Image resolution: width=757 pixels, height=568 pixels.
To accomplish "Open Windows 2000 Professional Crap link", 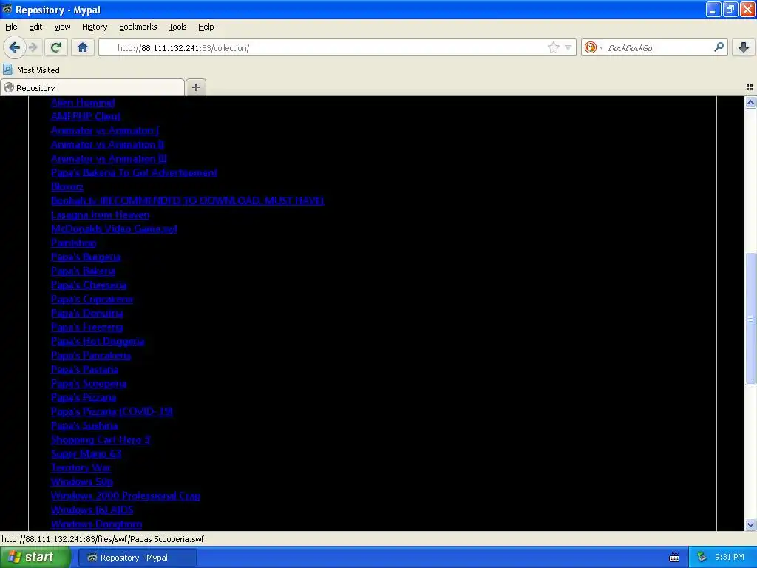I will tap(126, 496).
